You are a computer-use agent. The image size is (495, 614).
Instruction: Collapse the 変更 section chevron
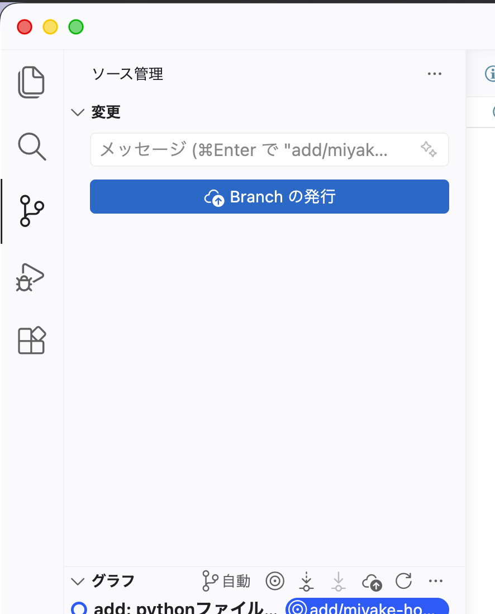tap(78, 112)
